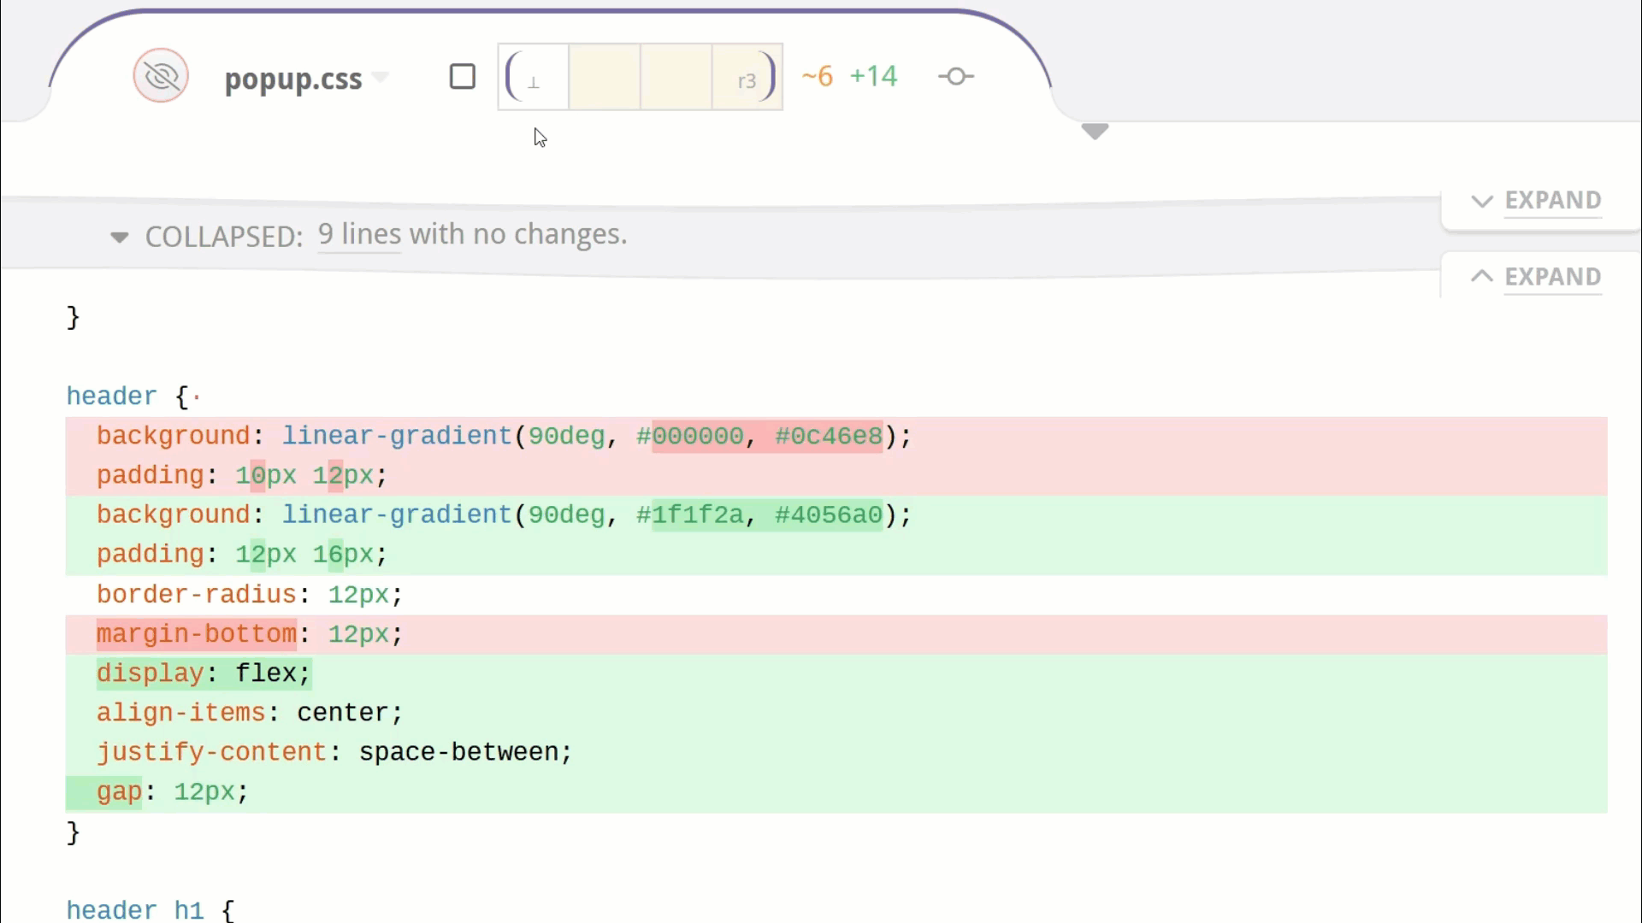Viewport: 1642px width, 923px height.
Task: Click the orange ~6 modified lines count
Action: point(817,76)
